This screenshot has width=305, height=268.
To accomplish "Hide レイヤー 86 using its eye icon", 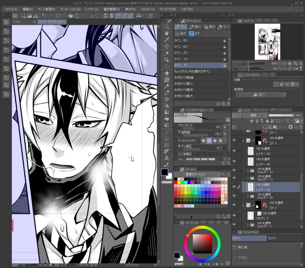I will (x=234, y=161).
